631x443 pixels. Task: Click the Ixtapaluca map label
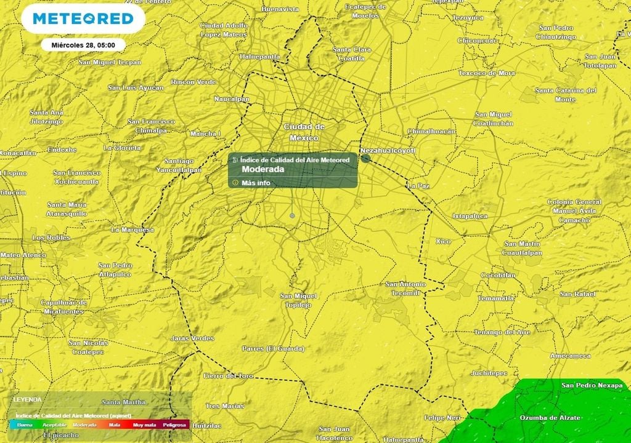470,217
